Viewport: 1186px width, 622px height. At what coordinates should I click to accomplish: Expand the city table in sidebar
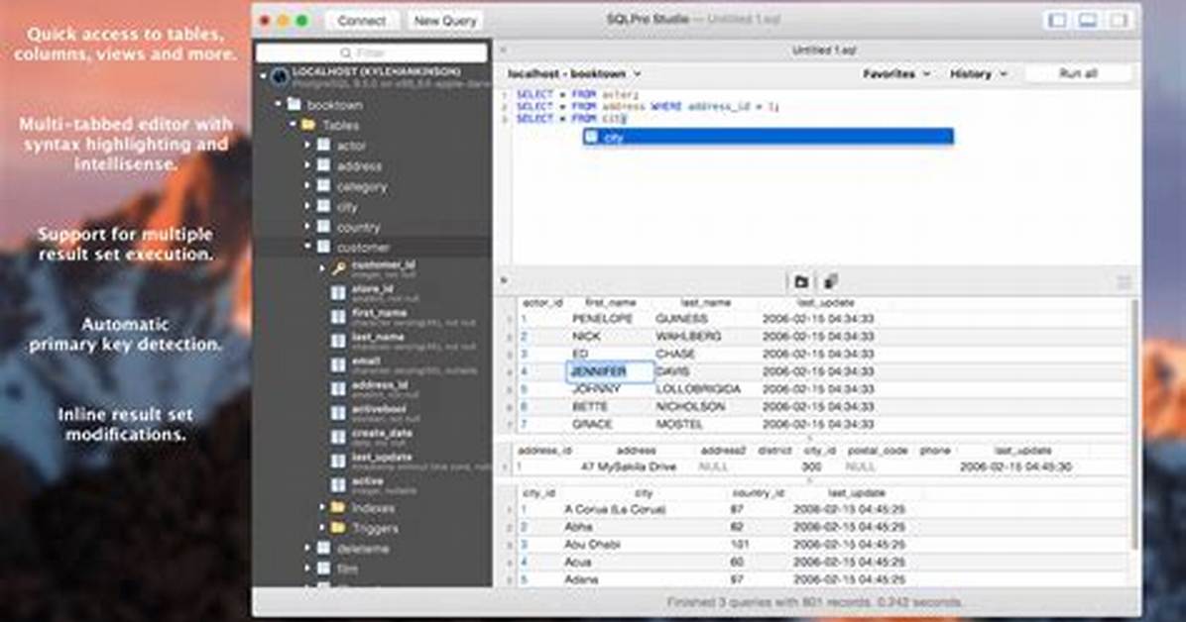pyautogui.click(x=307, y=206)
